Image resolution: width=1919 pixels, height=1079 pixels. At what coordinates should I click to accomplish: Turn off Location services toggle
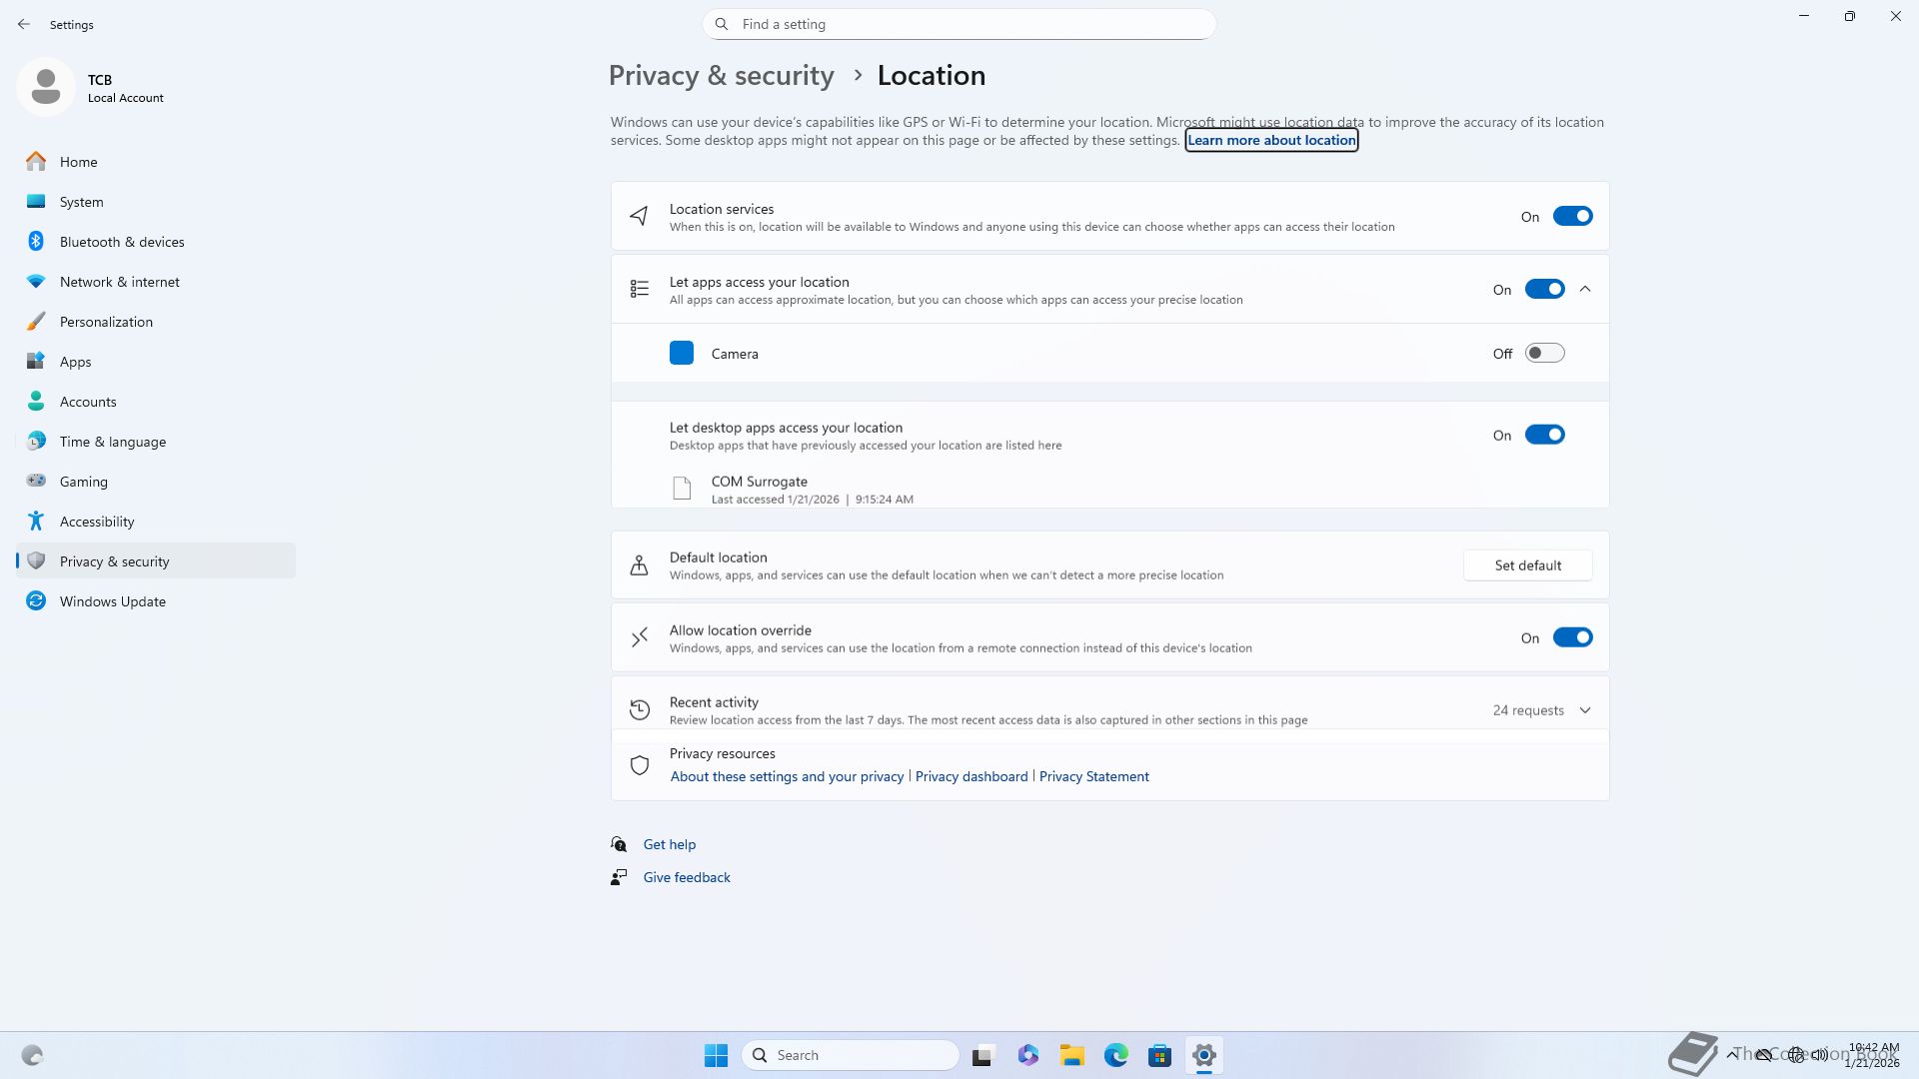pyautogui.click(x=1571, y=217)
